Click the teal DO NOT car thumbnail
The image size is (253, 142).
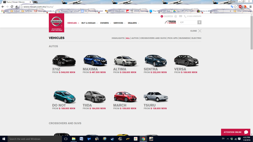pos(65,97)
